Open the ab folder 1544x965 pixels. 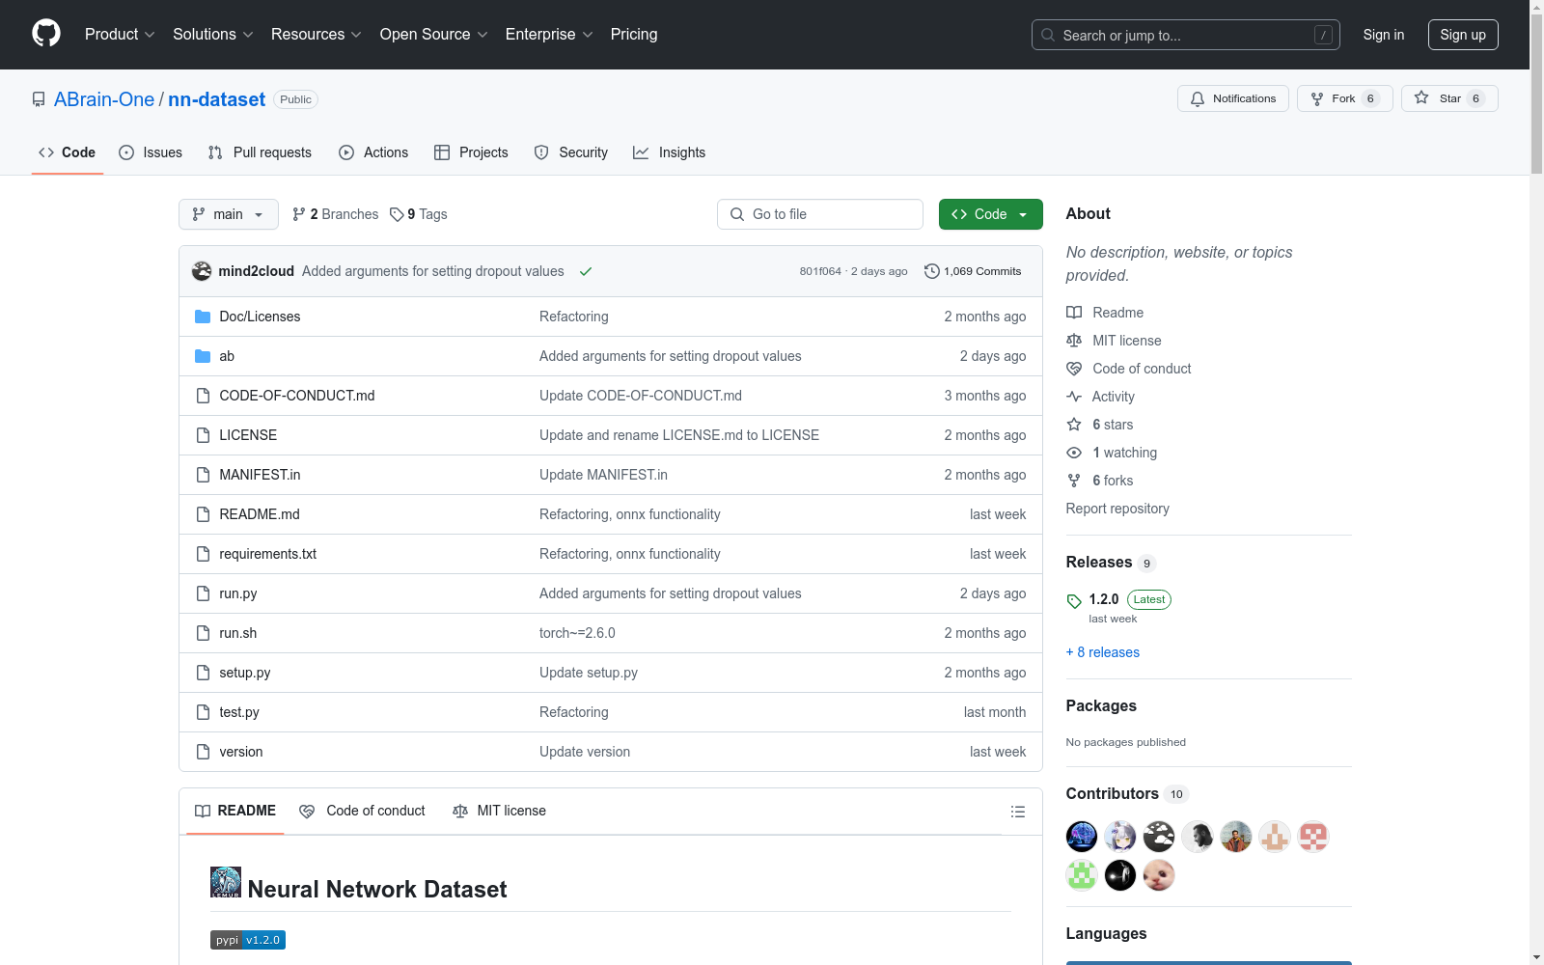click(227, 356)
